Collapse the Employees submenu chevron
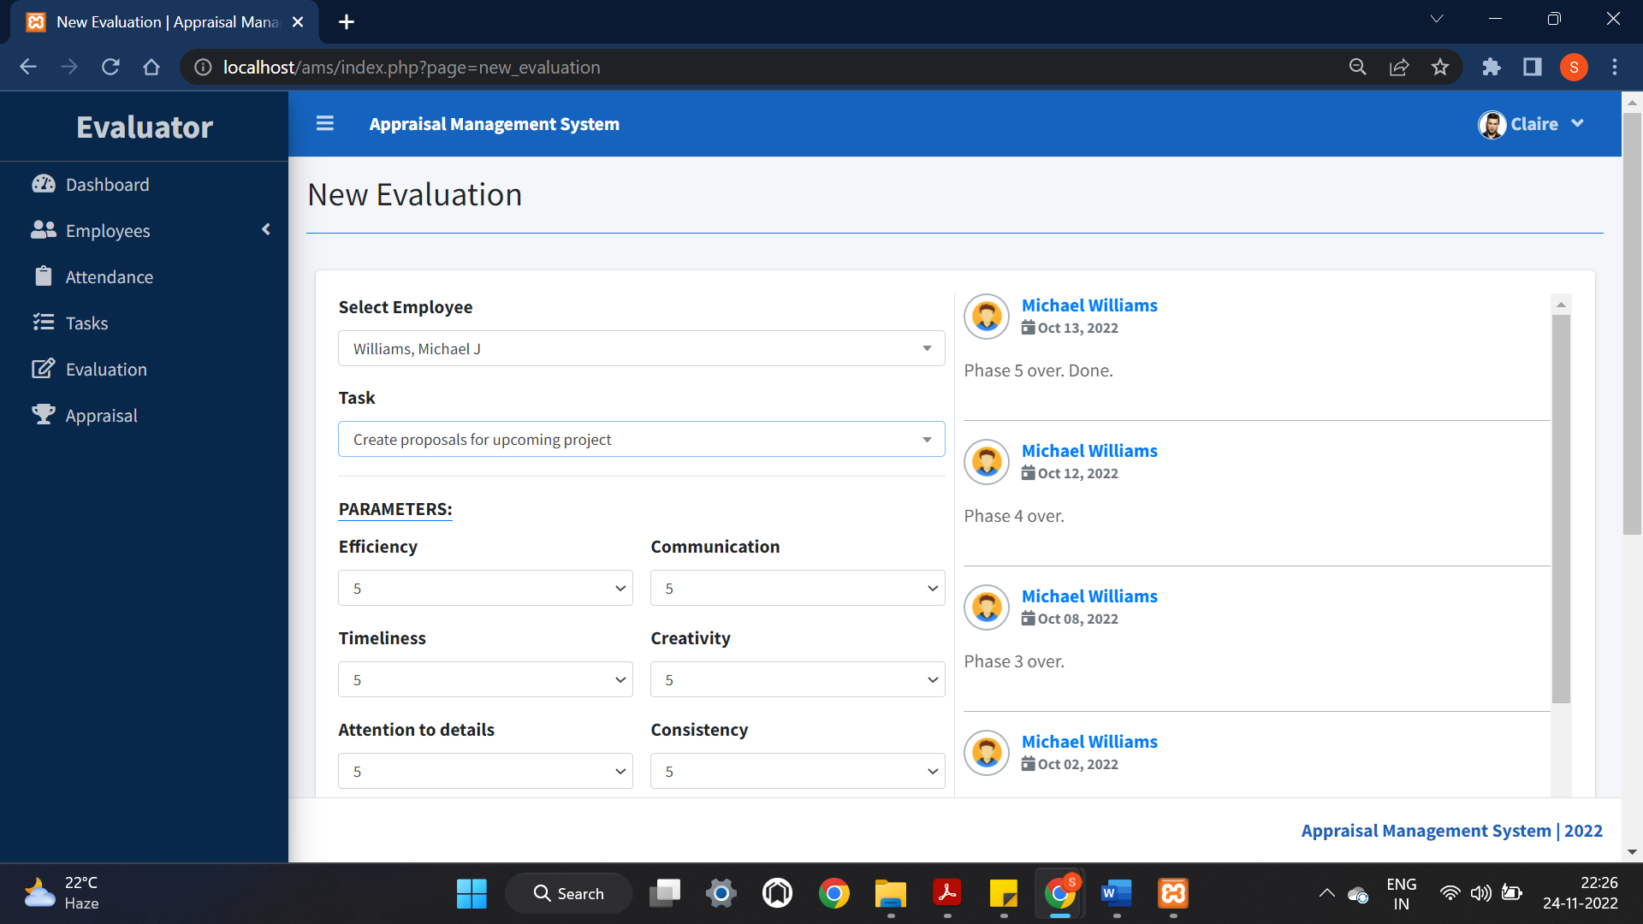The height and width of the screenshot is (924, 1643). [x=265, y=229]
